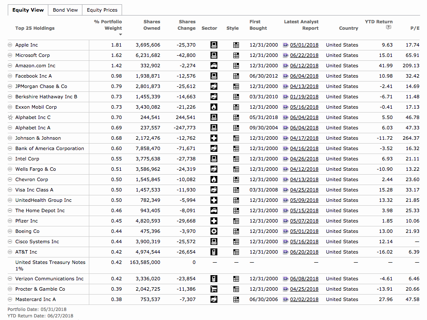Open Mastercard Inc A analyst report dated 02/02/2018
Image resolution: width=427 pixels, height=320 pixels.
304,299
